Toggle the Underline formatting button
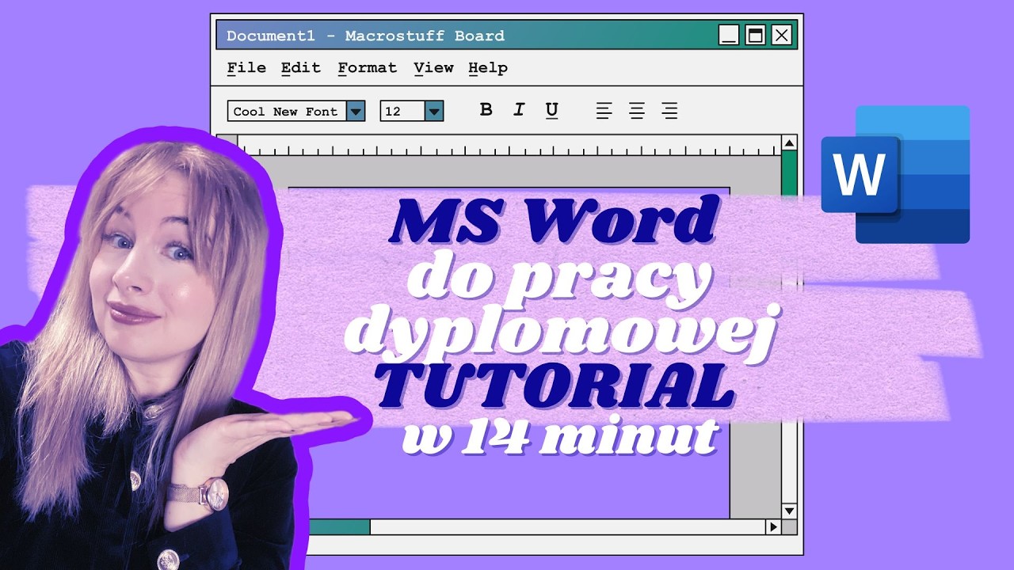Image resolution: width=1014 pixels, height=570 pixels. pos(552,111)
